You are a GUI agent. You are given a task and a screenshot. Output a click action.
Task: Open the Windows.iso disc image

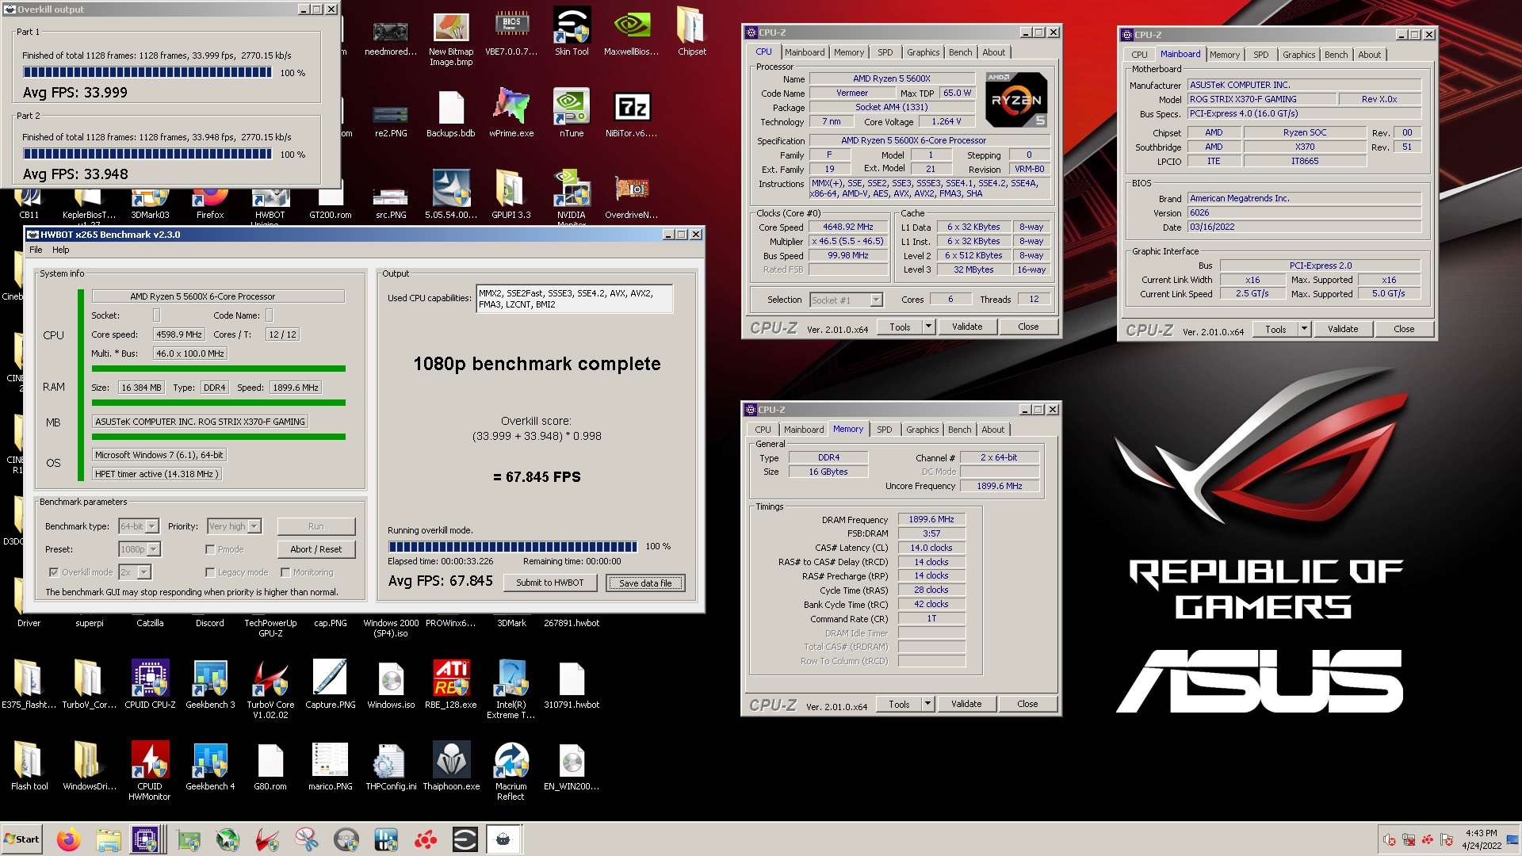pyautogui.click(x=391, y=686)
